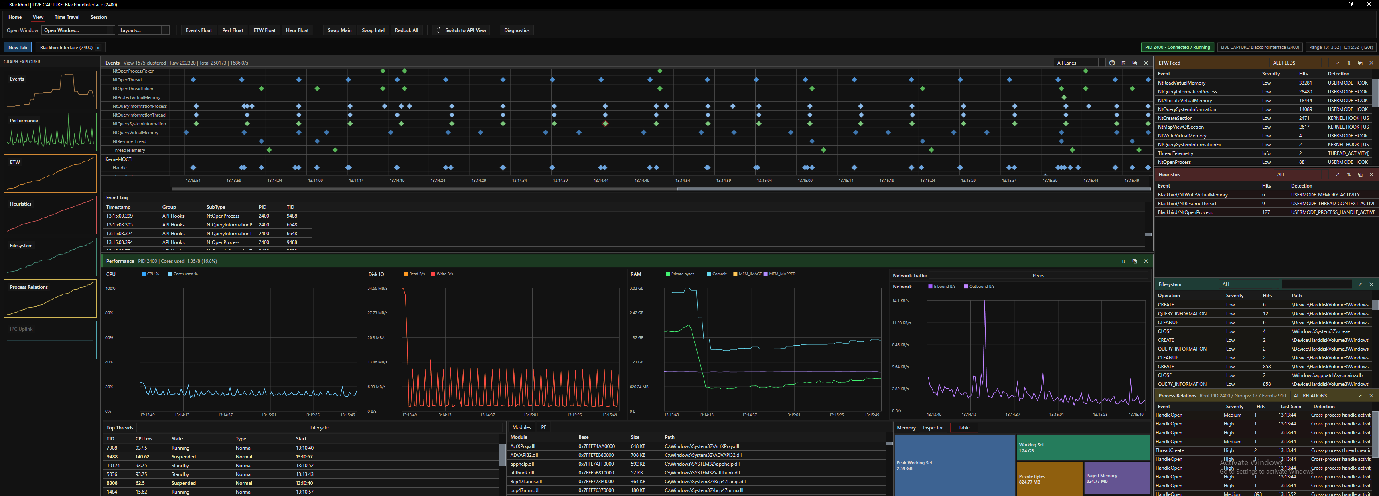
Task: Toggle Private bytes legend in RAM chart
Action: 679,274
